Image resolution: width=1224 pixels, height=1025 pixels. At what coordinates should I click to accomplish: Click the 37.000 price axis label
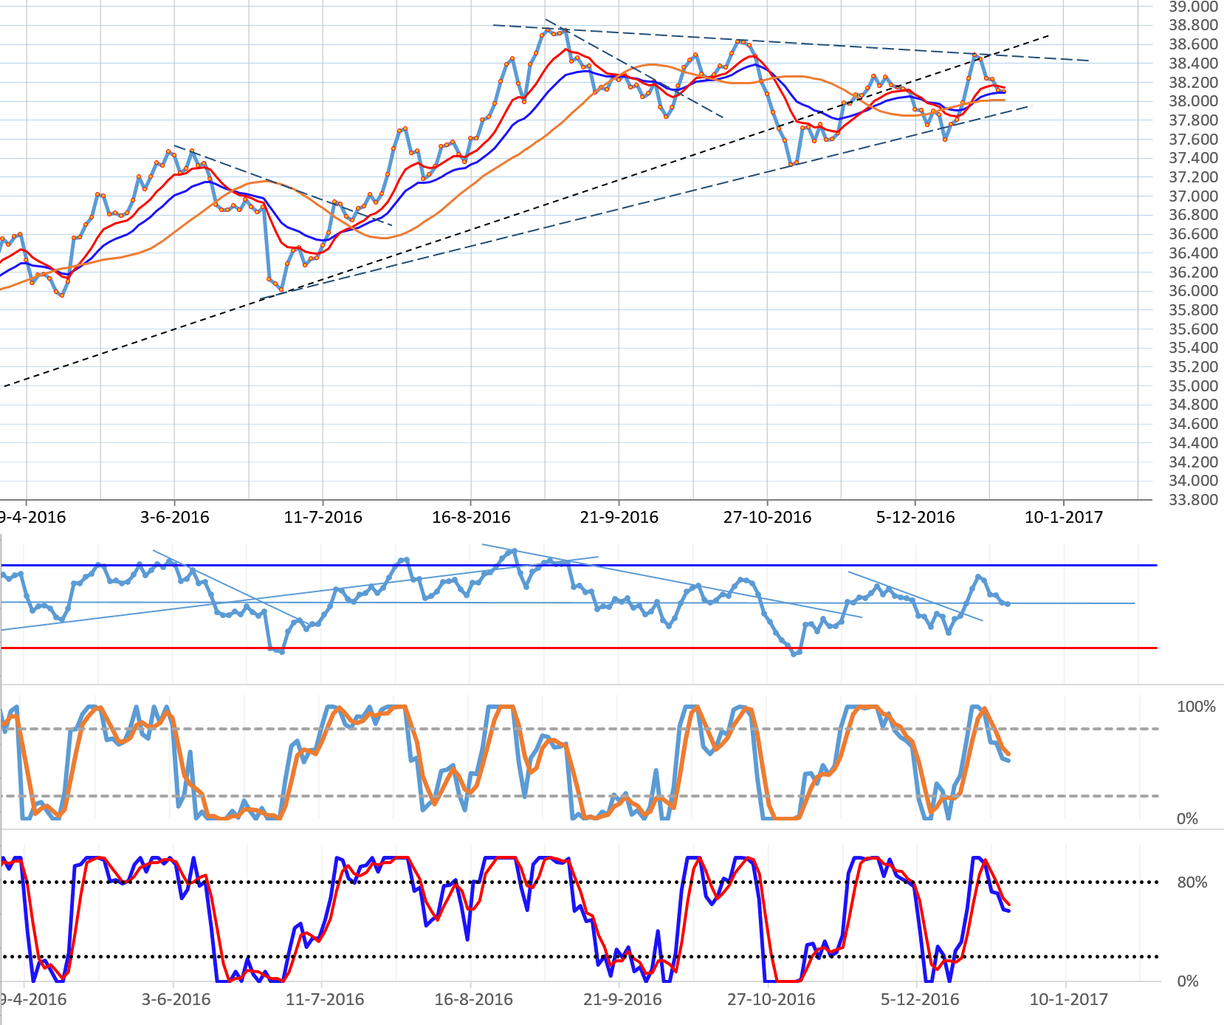pyautogui.click(x=1193, y=196)
